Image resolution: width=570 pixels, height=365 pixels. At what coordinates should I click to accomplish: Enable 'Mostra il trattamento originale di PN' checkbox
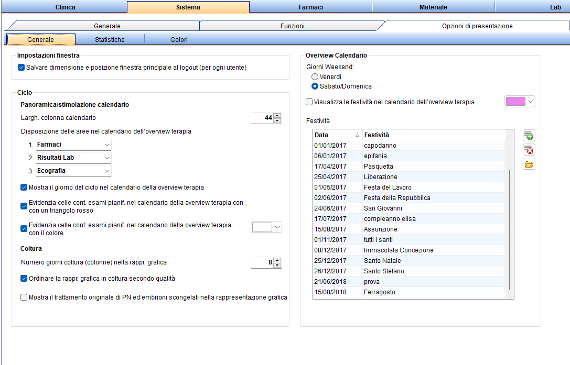[x=24, y=297]
